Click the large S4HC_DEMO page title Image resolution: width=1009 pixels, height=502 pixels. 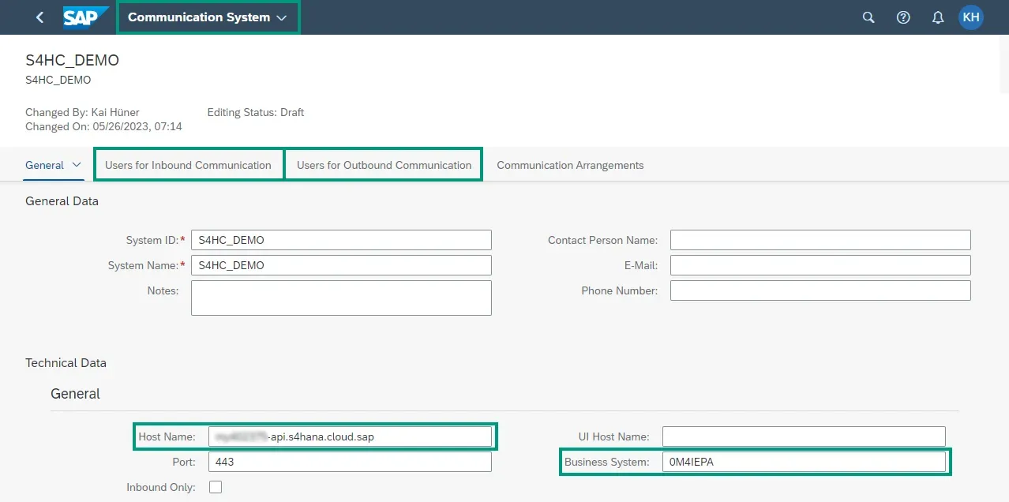pos(73,61)
